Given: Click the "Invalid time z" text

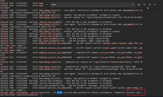Looking at the screenshot, I should pos(135,92).
